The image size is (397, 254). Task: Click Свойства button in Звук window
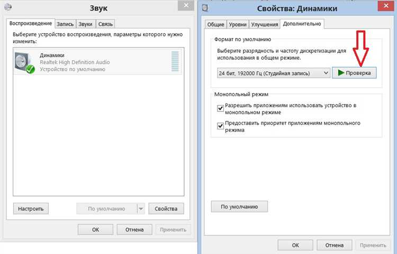tap(166, 209)
